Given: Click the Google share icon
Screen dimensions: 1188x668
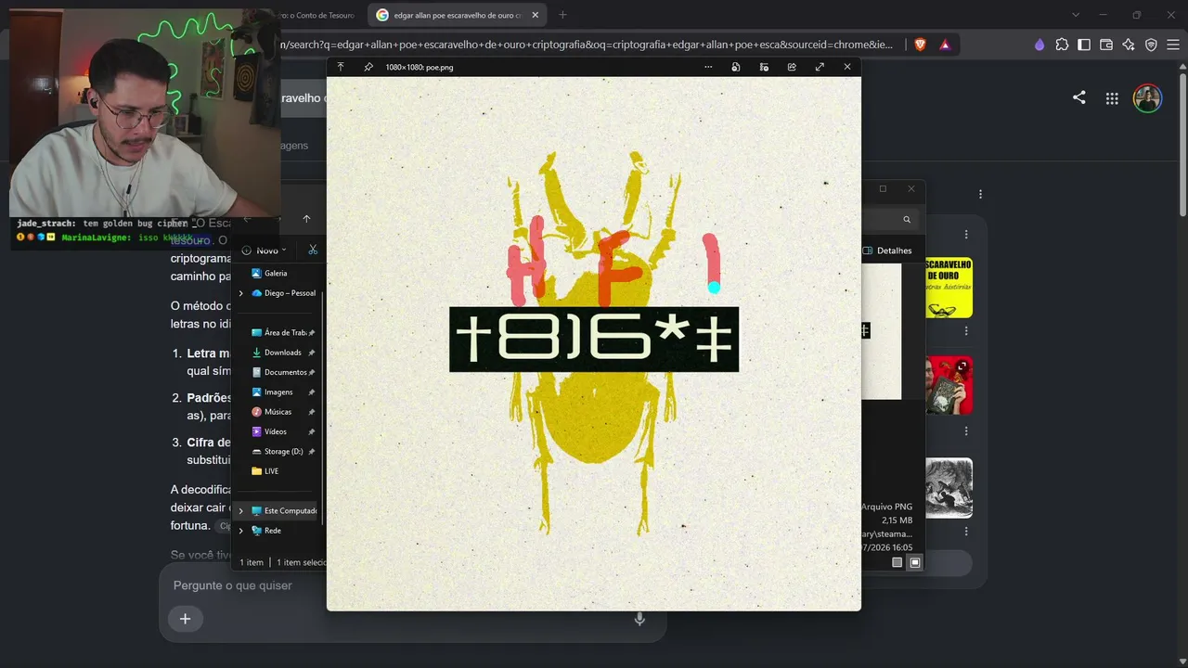Looking at the screenshot, I should tap(1078, 97).
